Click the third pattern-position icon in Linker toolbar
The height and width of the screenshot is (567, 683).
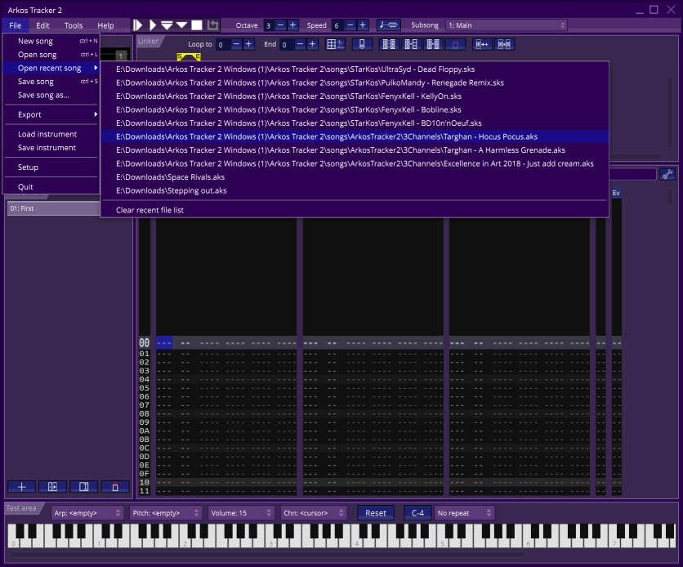(x=433, y=44)
